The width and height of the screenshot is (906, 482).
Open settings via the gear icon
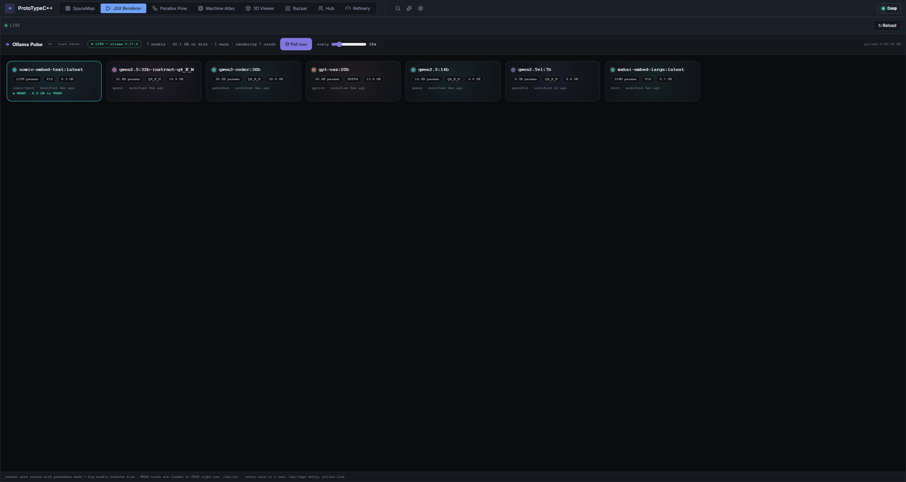click(x=420, y=9)
